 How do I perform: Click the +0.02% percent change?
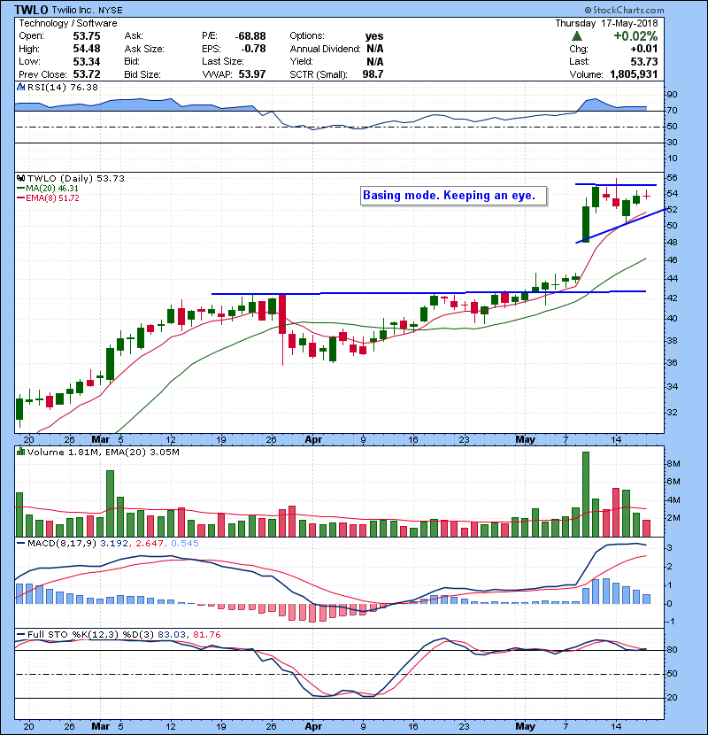635,36
